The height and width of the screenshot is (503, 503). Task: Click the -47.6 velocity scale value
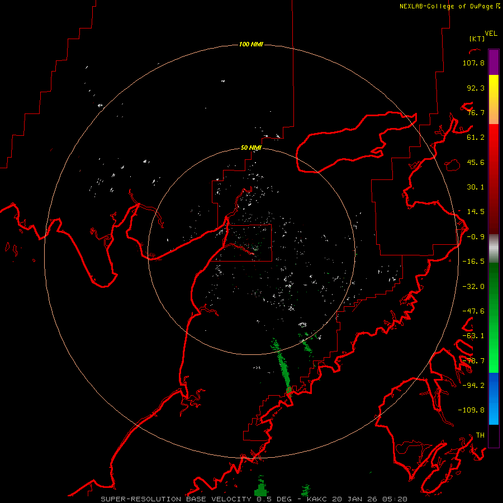(x=473, y=311)
